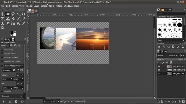Image resolution: width=186 pixels, height=104 pixels.
Task: Select the Eraser tool
Action: [x=24, y=18]
